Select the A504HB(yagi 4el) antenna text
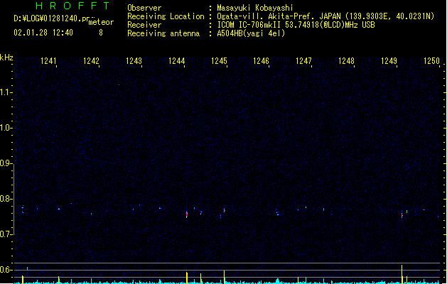 tap(251, 33)
